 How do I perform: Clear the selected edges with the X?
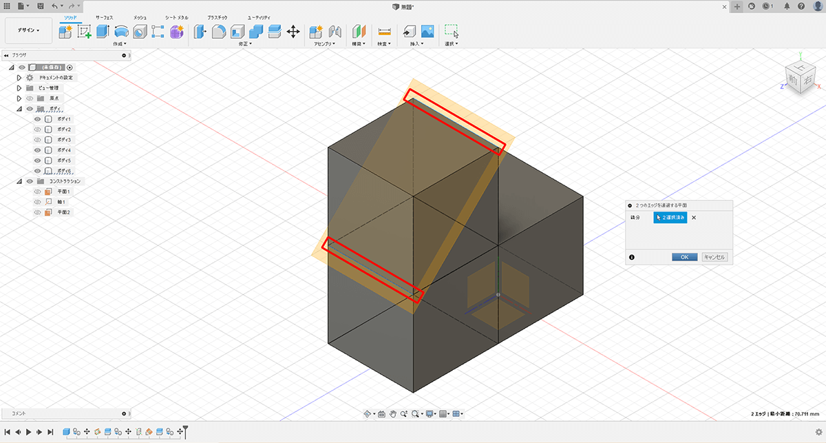[x=694, y=218]
